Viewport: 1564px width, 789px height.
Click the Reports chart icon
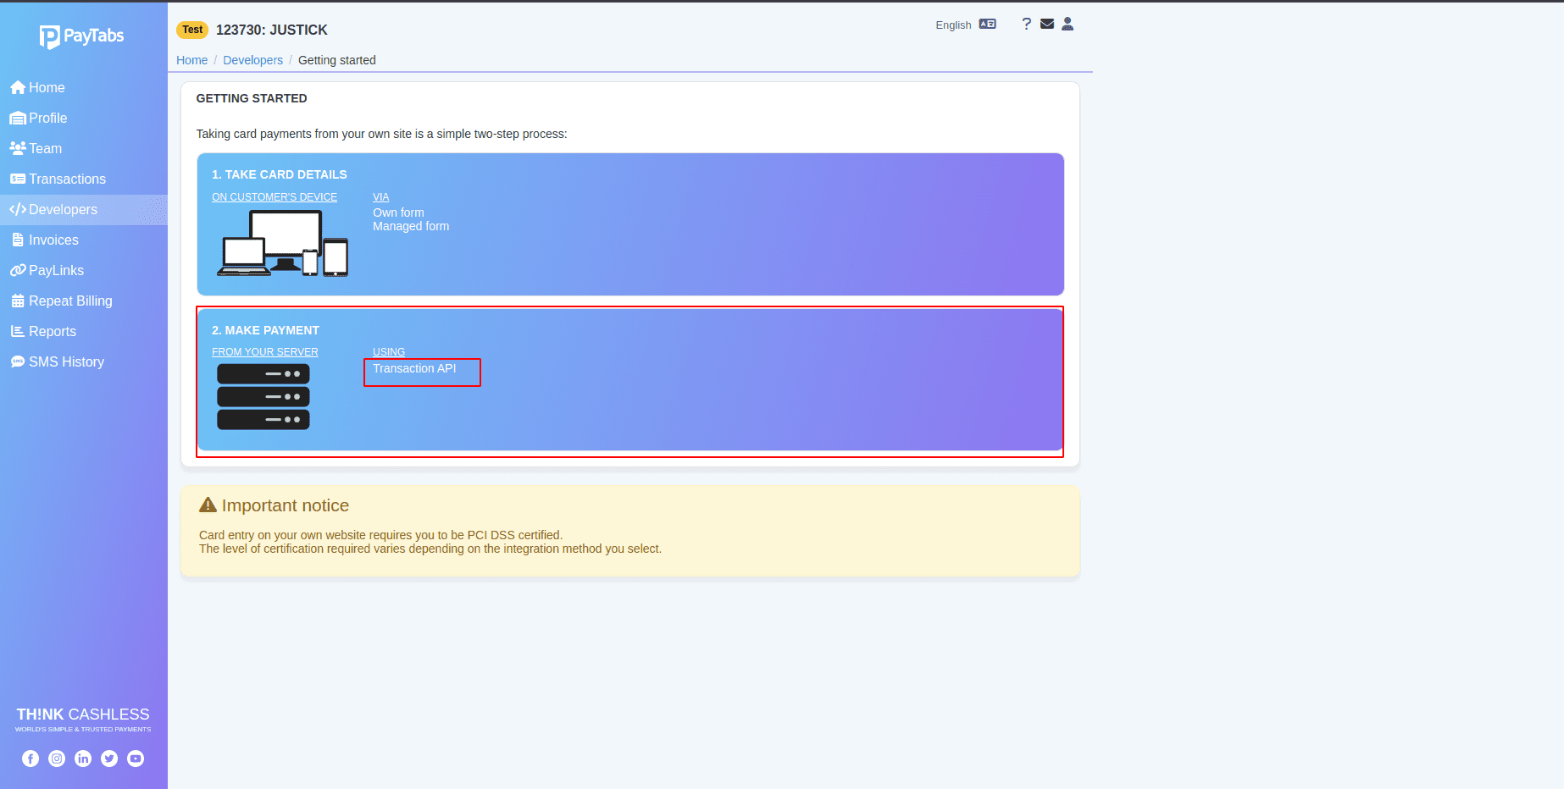coord(18,331)
